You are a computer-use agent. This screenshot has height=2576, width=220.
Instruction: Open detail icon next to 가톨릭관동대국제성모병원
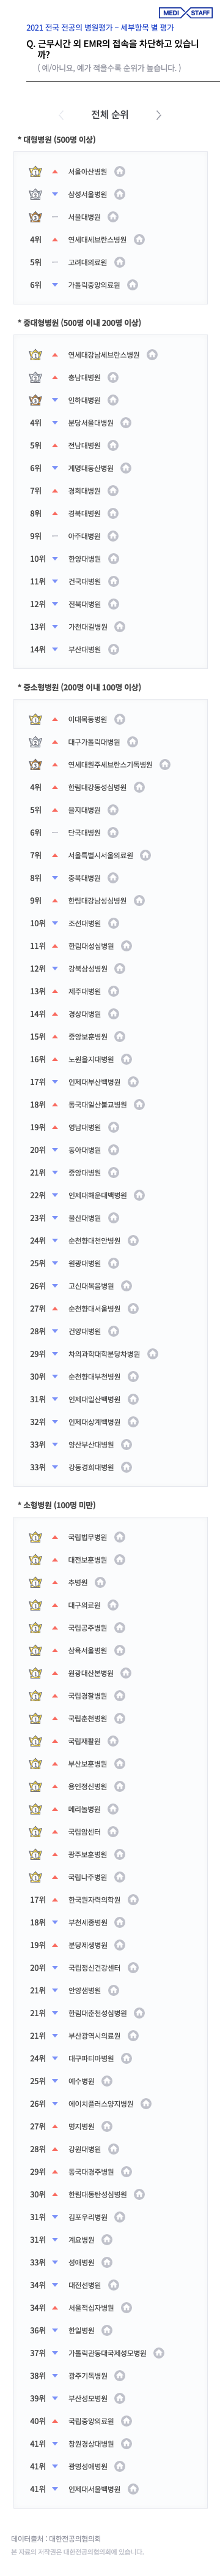tap(158, 2353)
